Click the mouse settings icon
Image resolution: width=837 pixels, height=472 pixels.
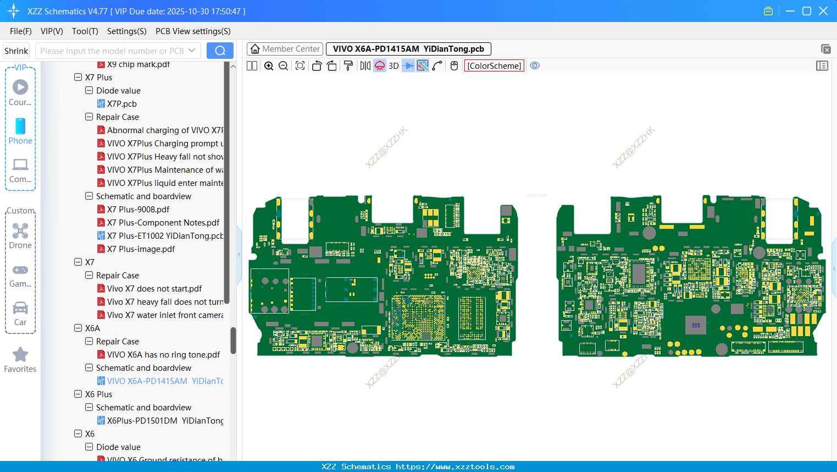coord(454,66)
